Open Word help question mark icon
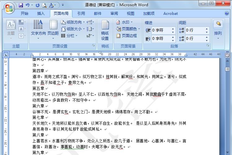The image size is (232, 155). 227,14
